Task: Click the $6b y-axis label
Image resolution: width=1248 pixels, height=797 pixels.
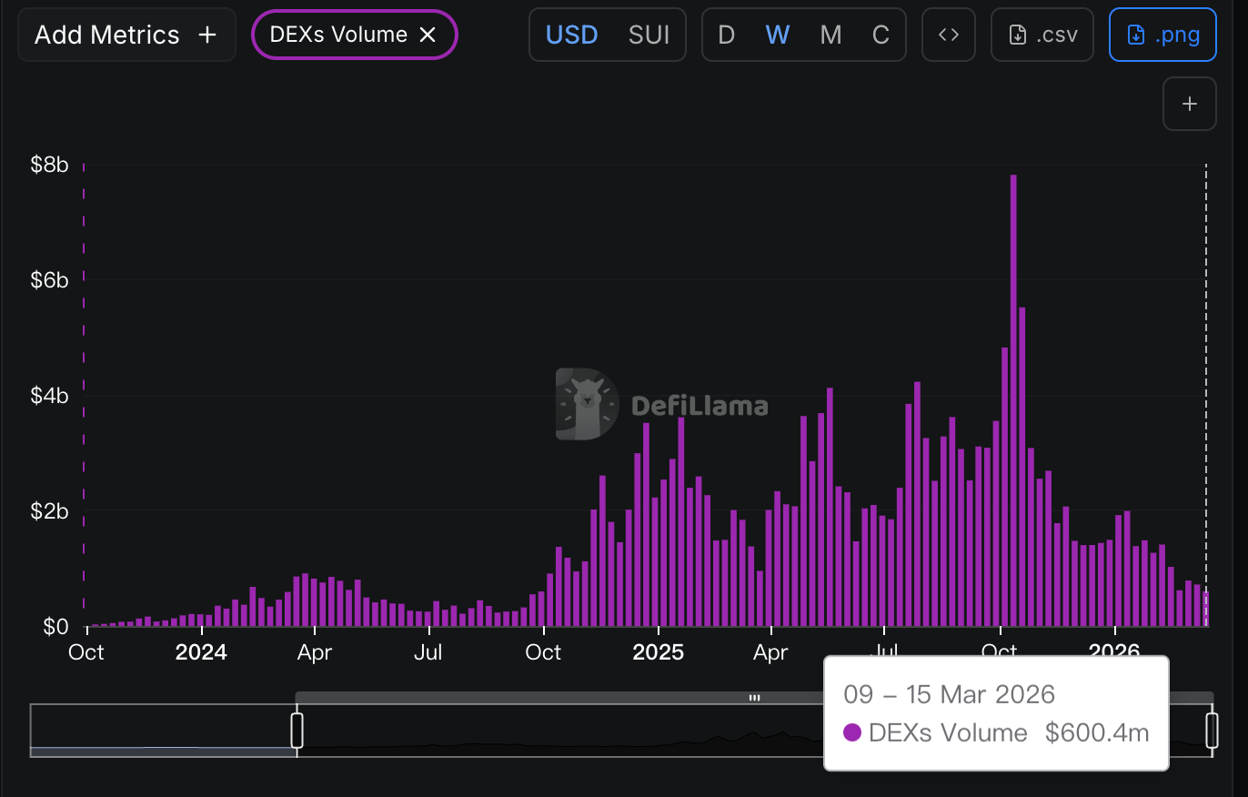Action: [x=49, y=280]
